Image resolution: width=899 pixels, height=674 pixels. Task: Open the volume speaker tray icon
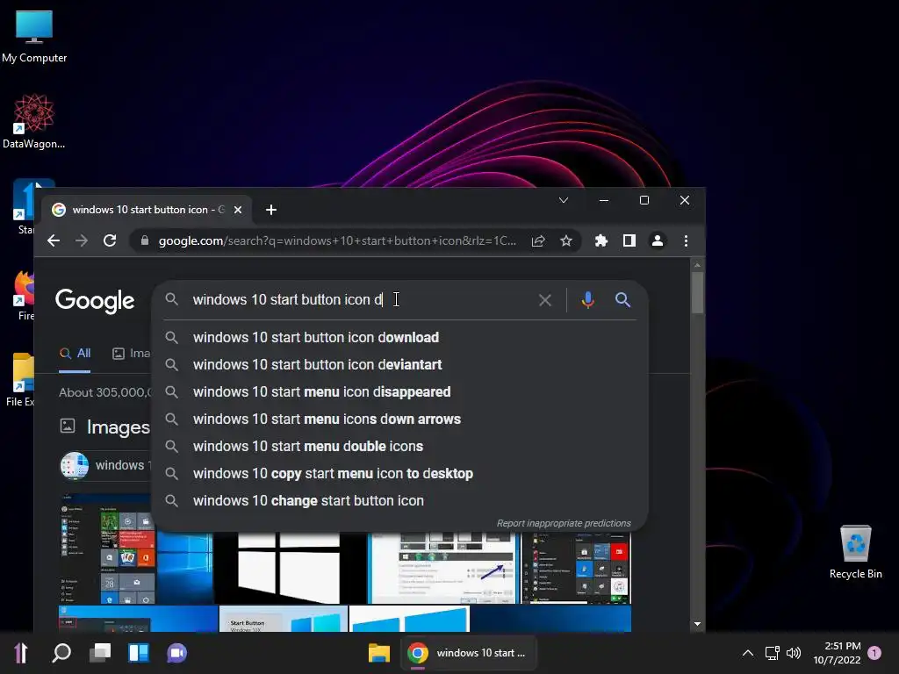pyautogui.click(x=794, y=653)
